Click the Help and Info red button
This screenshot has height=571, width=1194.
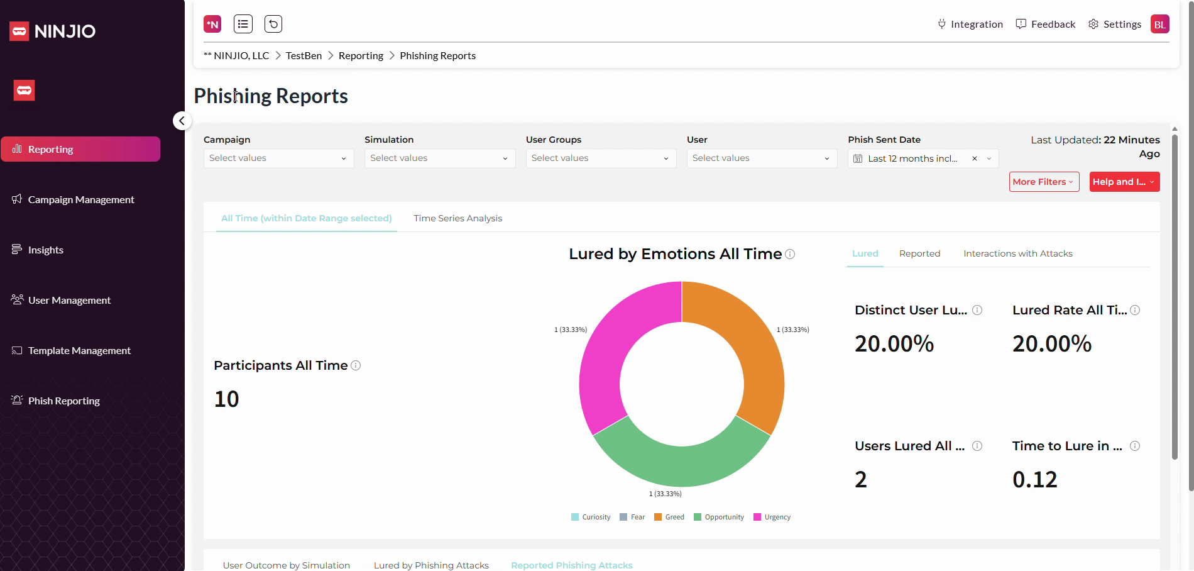click(1124, 182)
